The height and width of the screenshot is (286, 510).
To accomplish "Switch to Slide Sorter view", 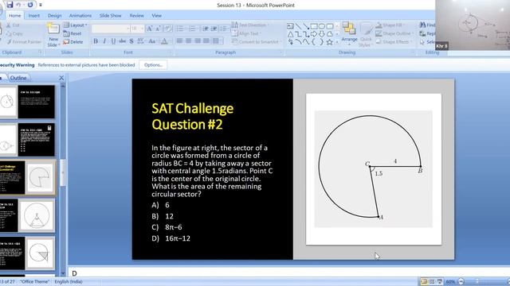I will point(432,281).
